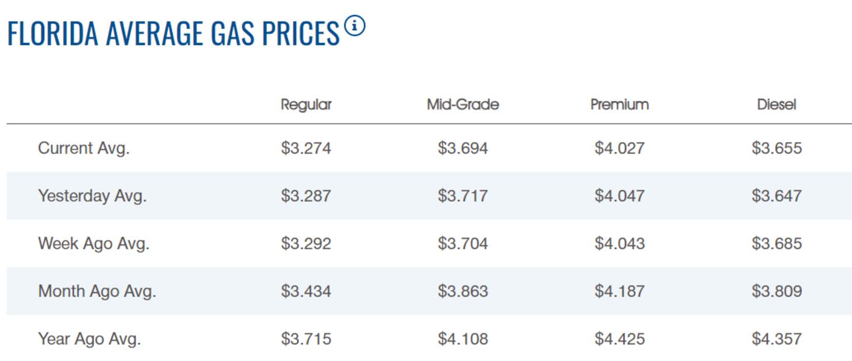Click year ago mid-grade price $4.108
This screenshot has height=361, width=852.
(x=463, y=339)
